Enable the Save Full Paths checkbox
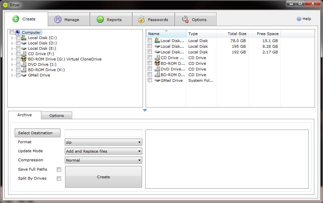This screenshot has height=203, width=323. tap(59, 169)
